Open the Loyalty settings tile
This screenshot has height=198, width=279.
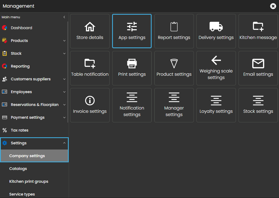[x=216, y=105]
